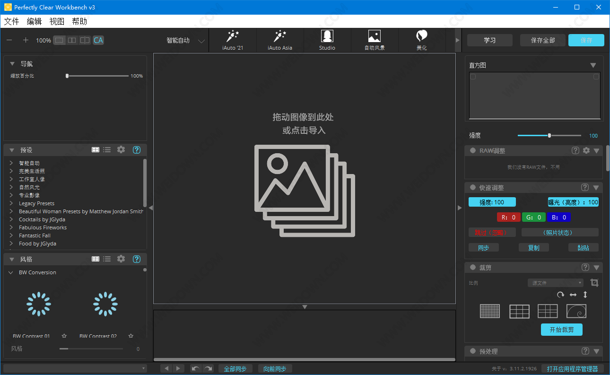Collapse the 直方图 histogram panel
This screenshot has height=375, width=610.
coord(593,65)
